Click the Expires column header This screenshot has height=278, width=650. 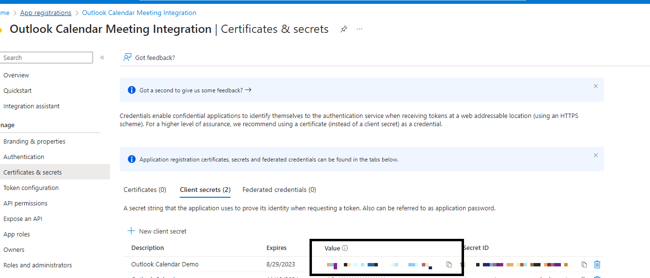(x=277, y=248)
